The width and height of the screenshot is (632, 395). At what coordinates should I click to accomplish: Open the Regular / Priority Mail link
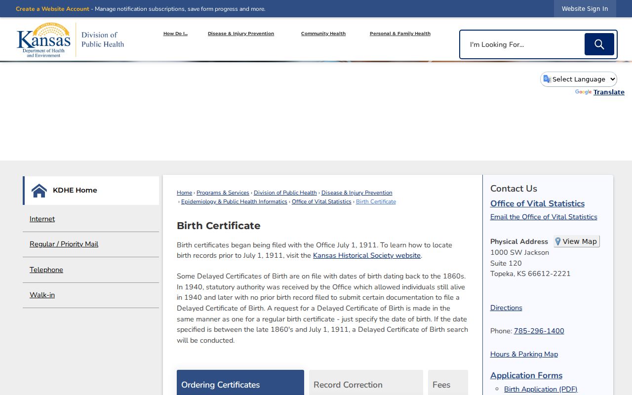click(x=64, y=244)
